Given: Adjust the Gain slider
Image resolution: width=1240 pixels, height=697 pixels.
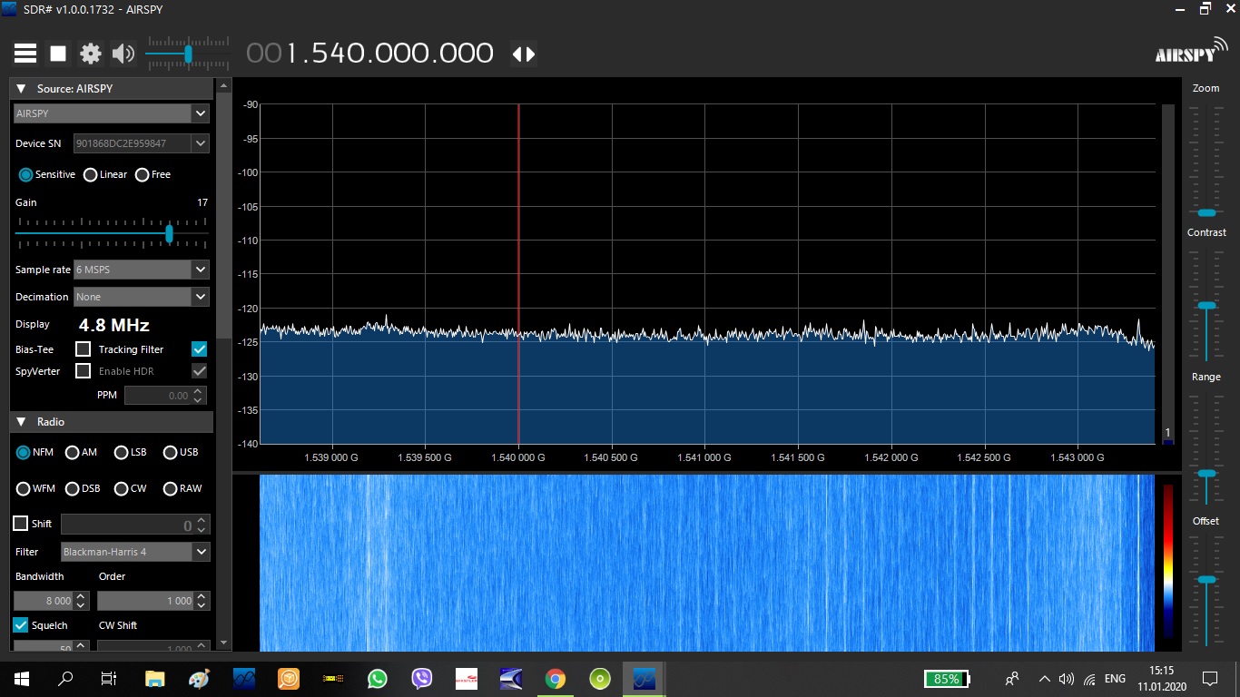Looking at the screenshot, I should coord(169,233).
